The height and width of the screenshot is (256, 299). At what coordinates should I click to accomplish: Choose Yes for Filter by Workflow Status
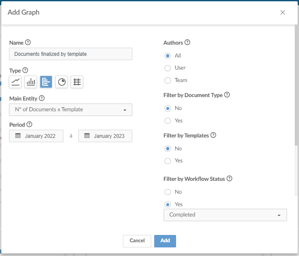point(167,204)
